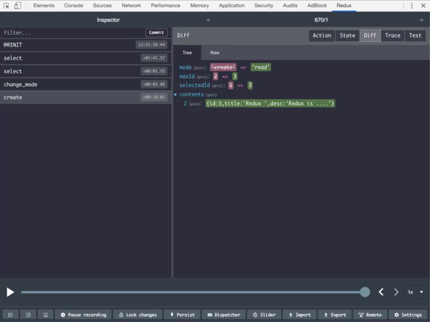This screenshot has width=430, height=322.
Task: Select the Tree sub-tab
Action: click(x=187, y=53)
